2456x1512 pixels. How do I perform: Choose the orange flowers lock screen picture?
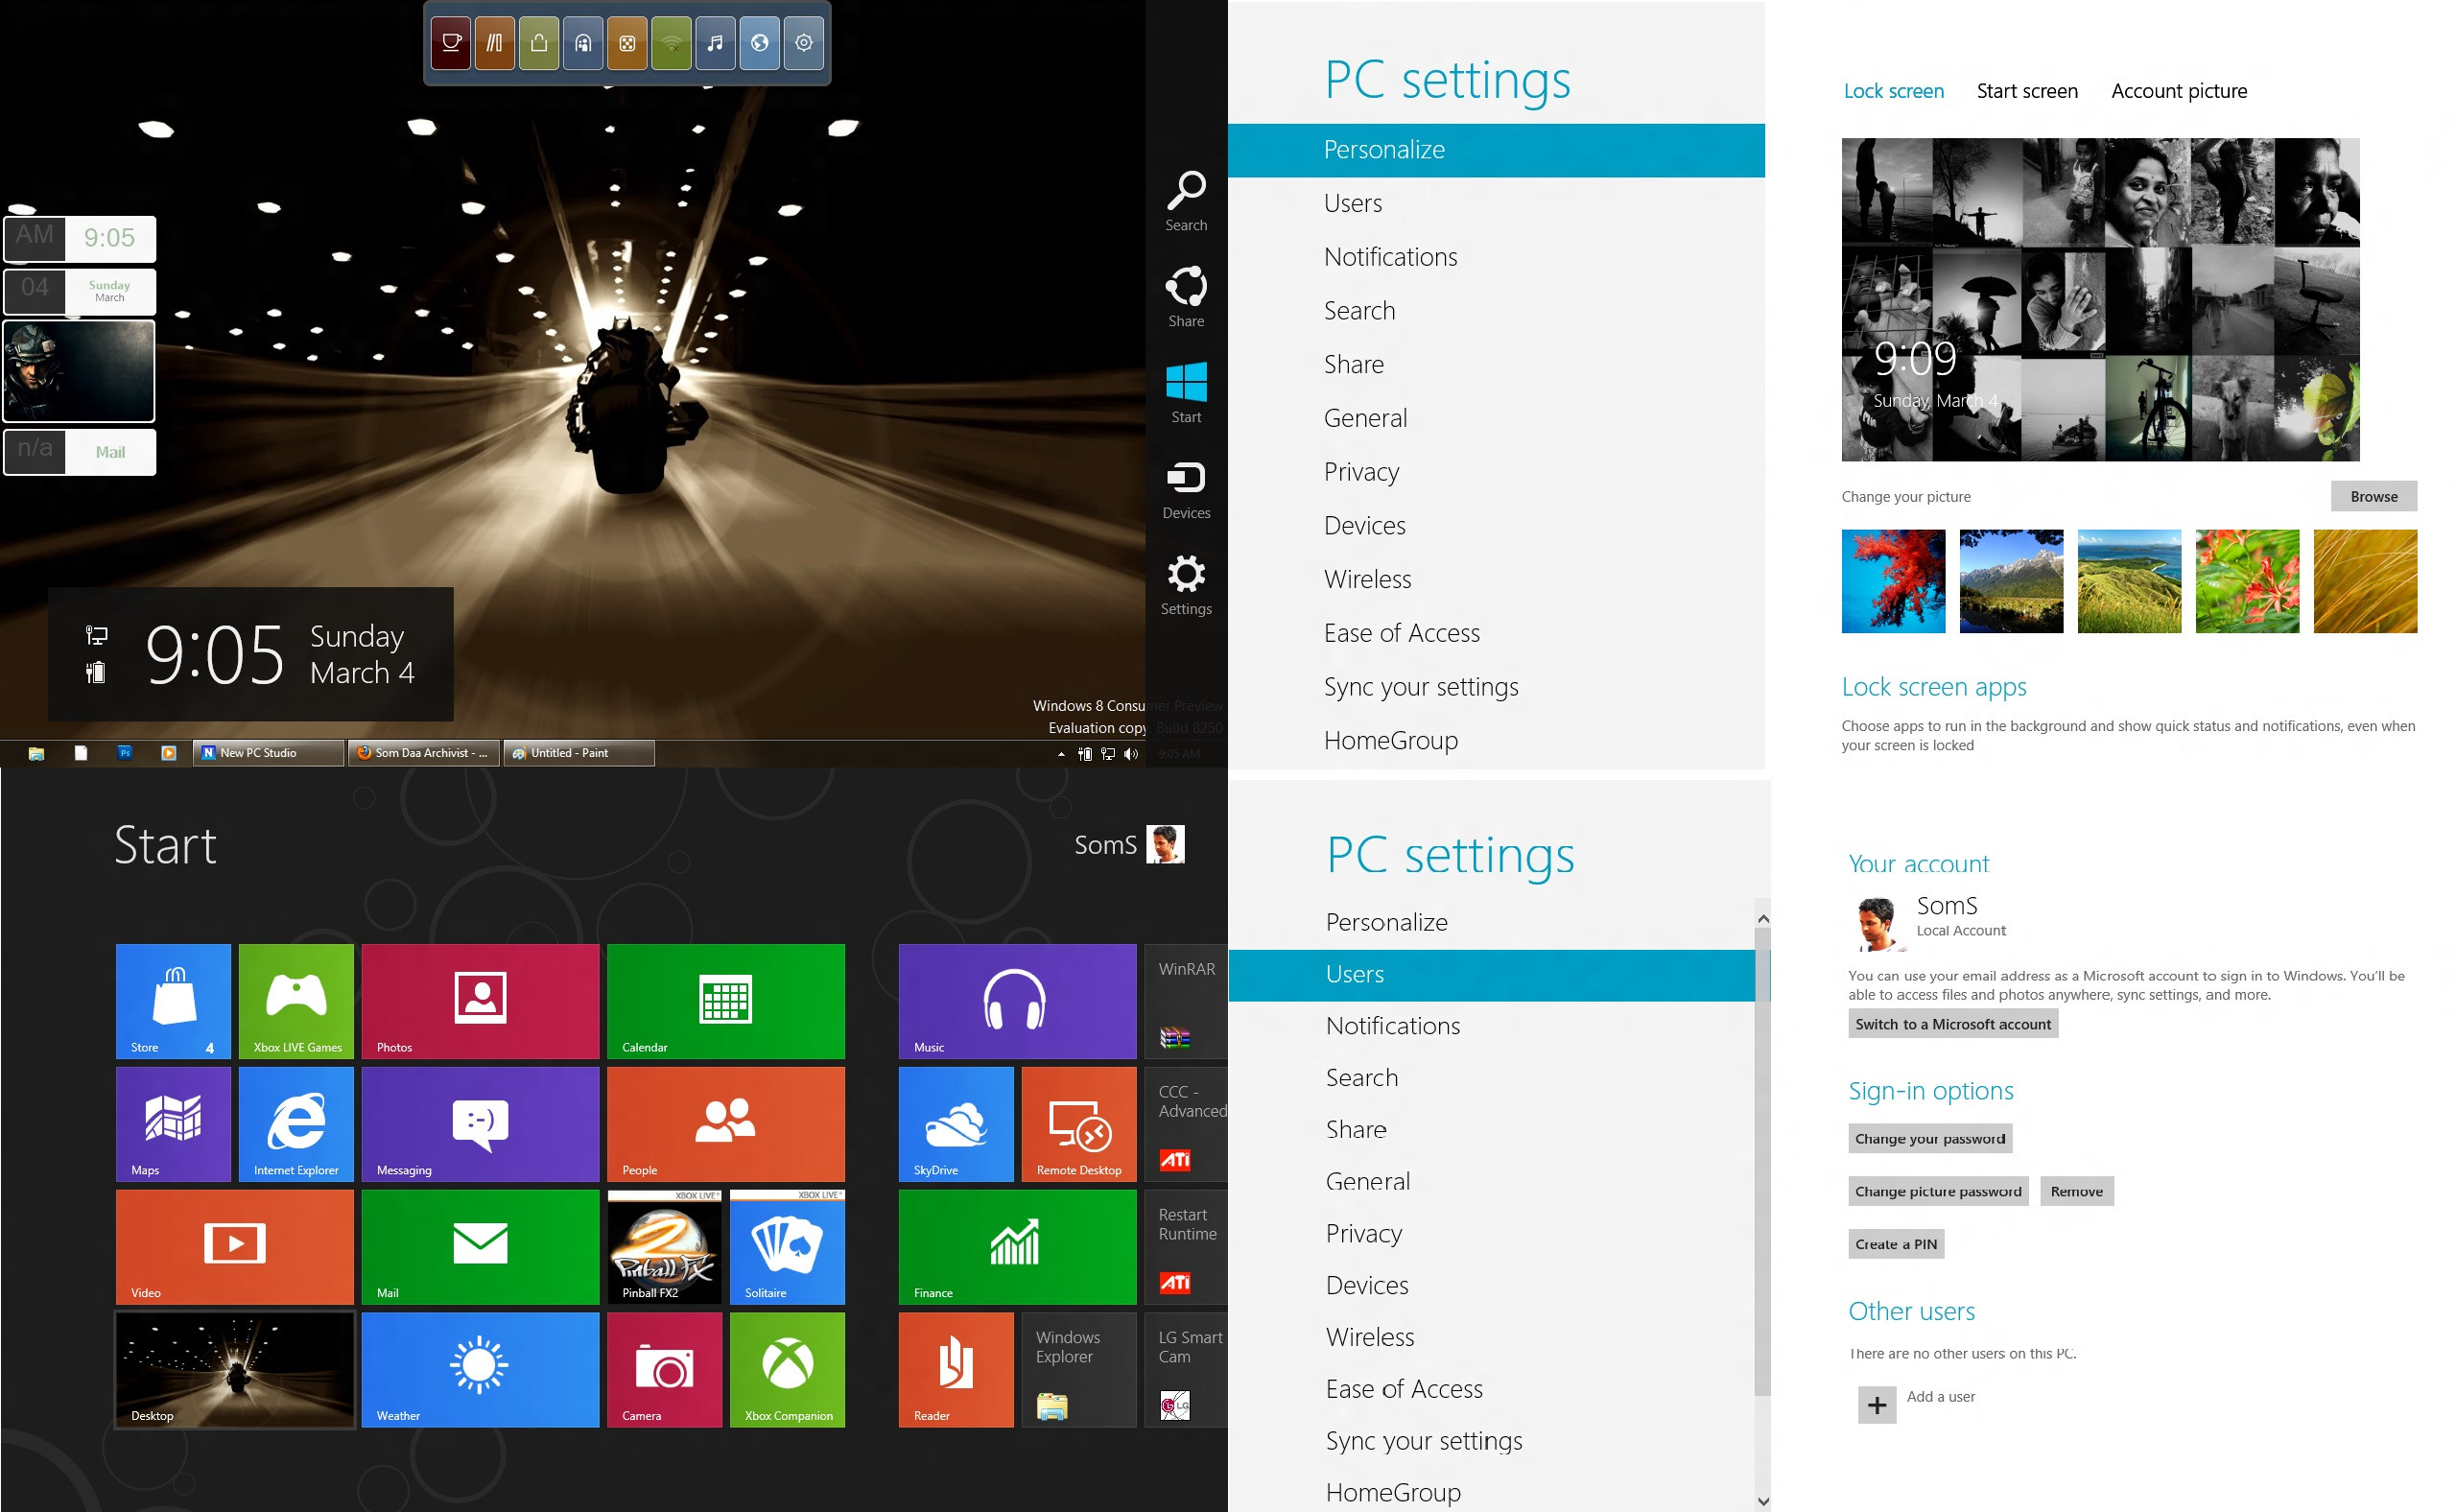pyautogui.click(x=2247, y=581)
